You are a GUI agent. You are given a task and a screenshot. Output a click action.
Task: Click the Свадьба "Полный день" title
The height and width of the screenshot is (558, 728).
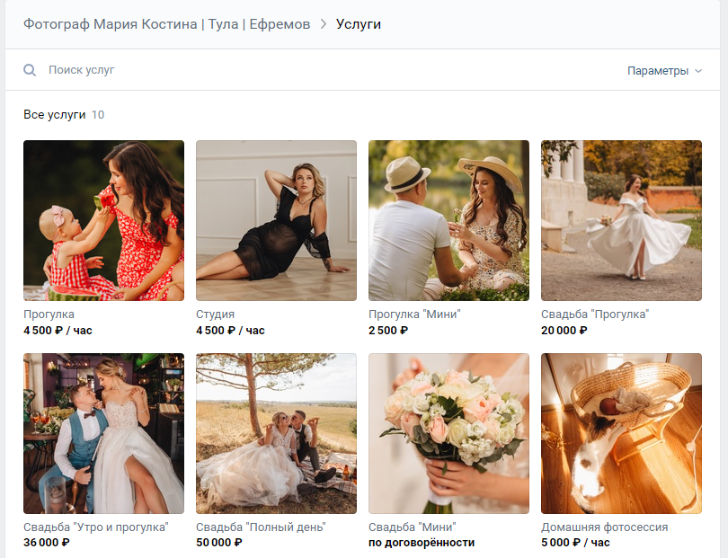click(x=261, y=527)
